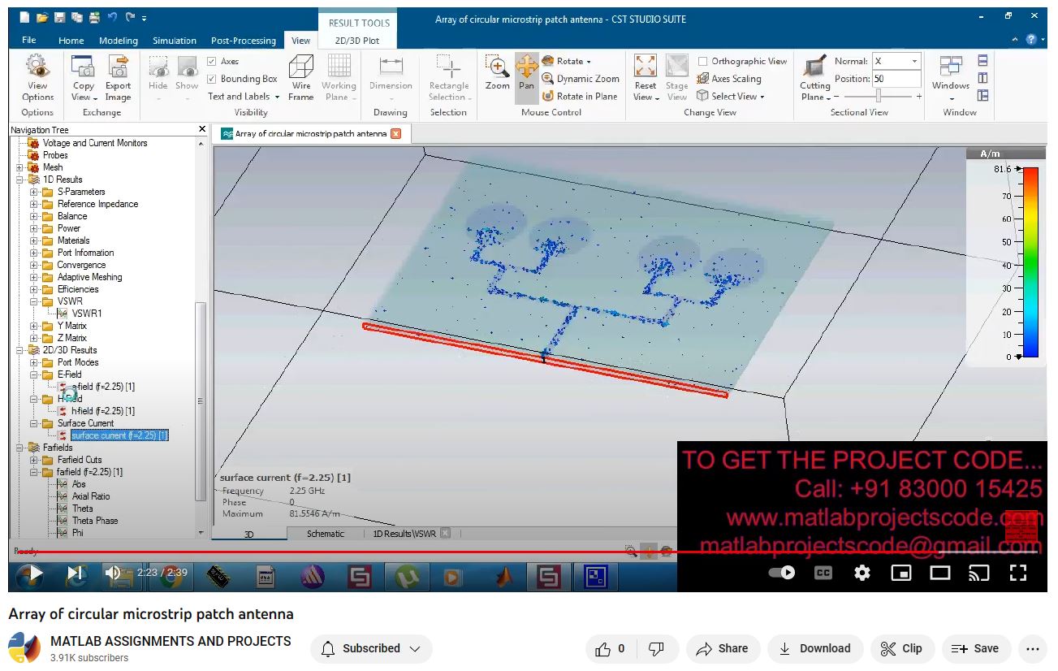This screenshot has width=1058, height=671.
Task: Open the File menu tab
Action: 29,40
